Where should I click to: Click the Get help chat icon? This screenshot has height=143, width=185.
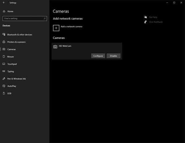pos(145,17)
